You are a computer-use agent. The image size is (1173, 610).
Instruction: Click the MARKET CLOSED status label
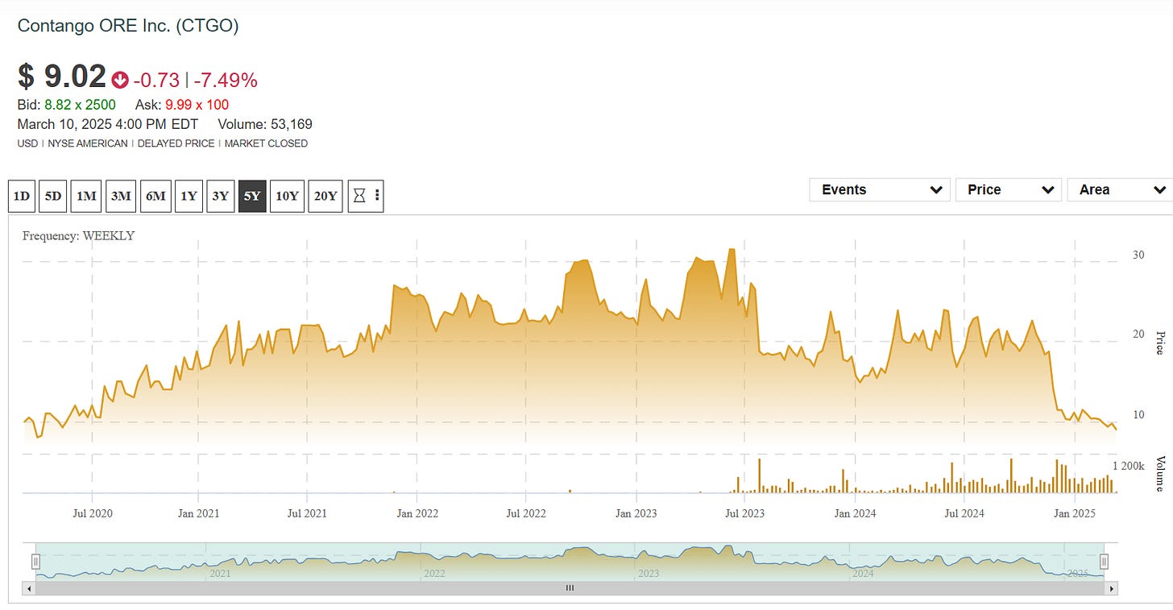[266, 143]
